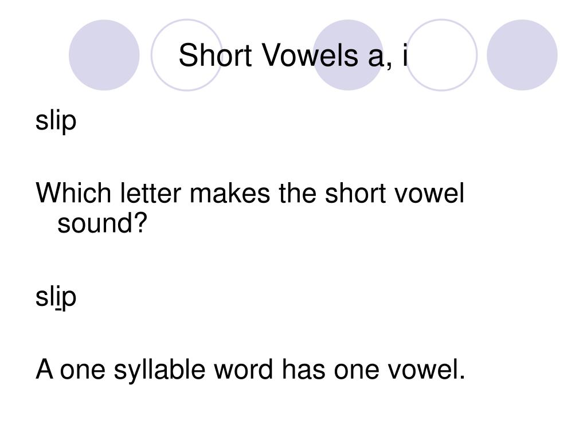Viewport: 587px width, 440px height.
Task: Click the word 'Vowels' in the title
Action: (310, 56)
